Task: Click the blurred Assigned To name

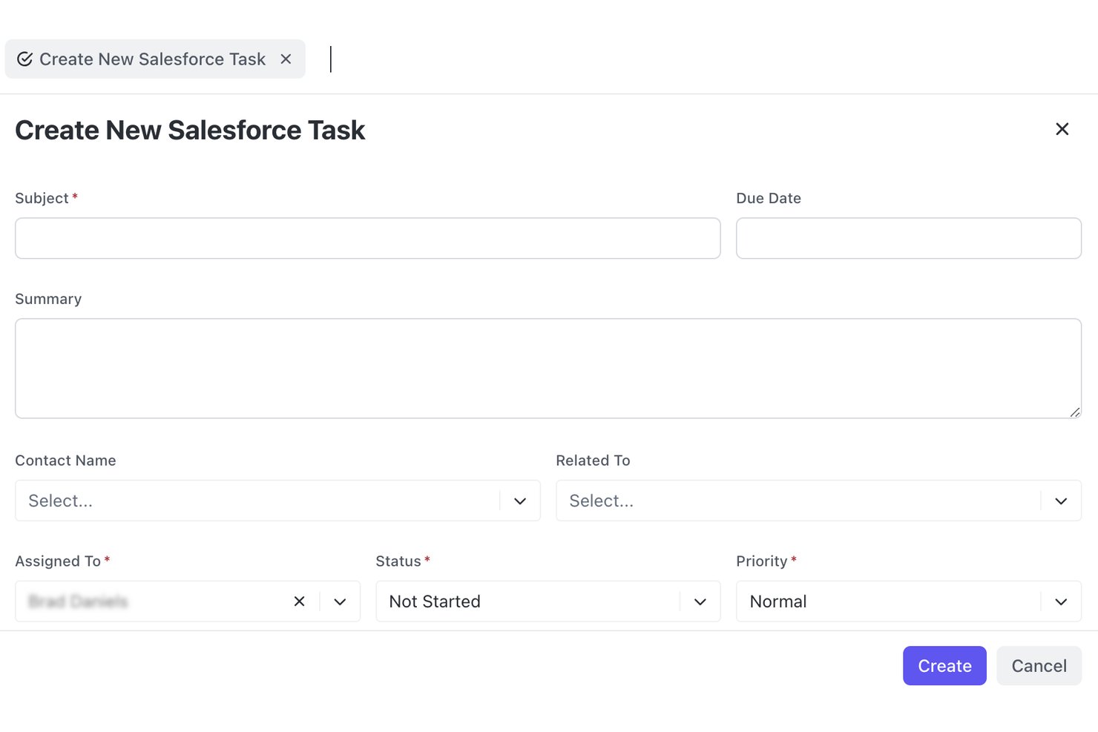Action: (78, 601)
